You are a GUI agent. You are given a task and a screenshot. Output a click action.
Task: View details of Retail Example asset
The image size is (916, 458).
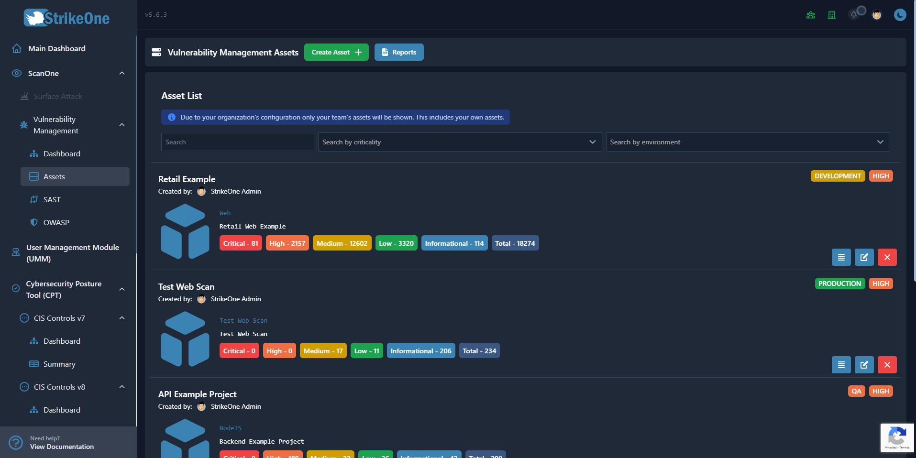[x=841, y=257]
